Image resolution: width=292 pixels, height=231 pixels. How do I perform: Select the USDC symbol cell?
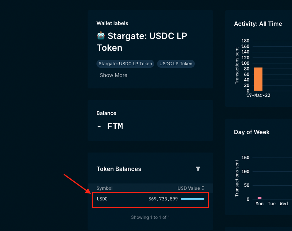[102, 199]
